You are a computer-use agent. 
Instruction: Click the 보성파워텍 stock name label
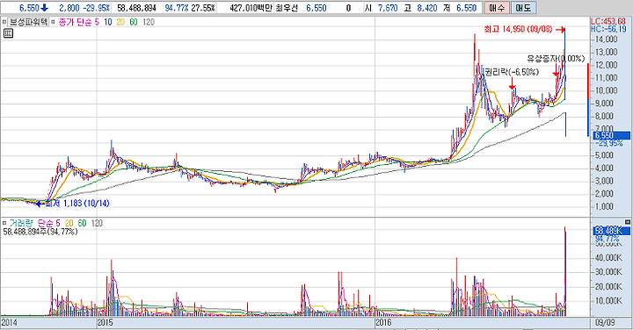coord(28,22)
